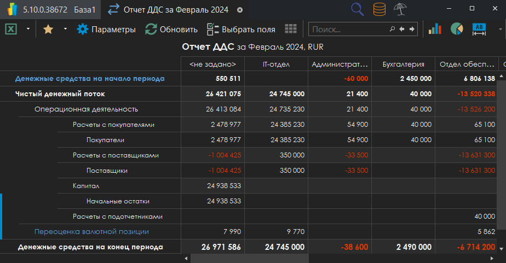
Task: Click the AB column width fit icon
Action: pyautogui.click(x=479, y=30)
